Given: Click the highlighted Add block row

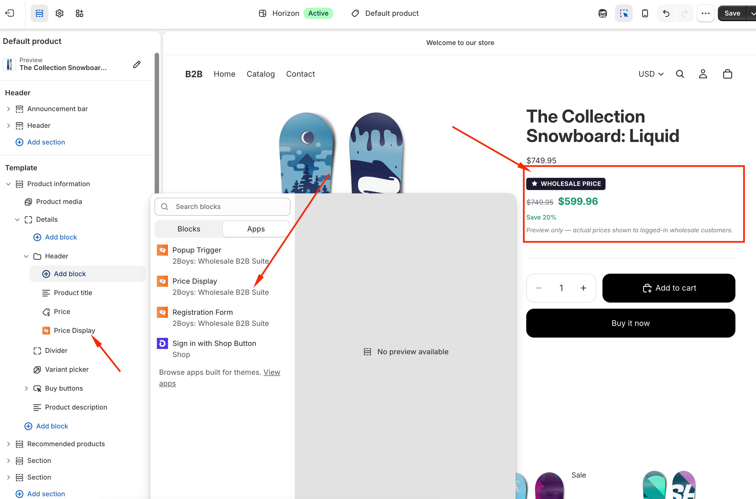Looking at the screenshot, I should pos(88,274).
